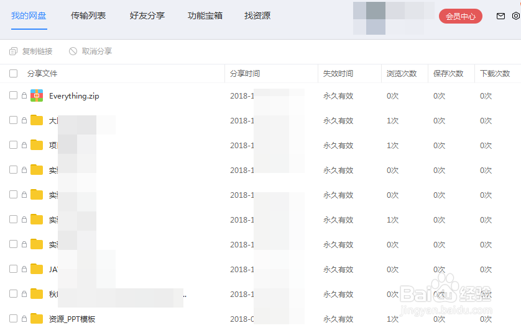The image size is (521, 328).
Task: Click the 复制链接 button
Action: pyautogui.click(x=31, y=51)
